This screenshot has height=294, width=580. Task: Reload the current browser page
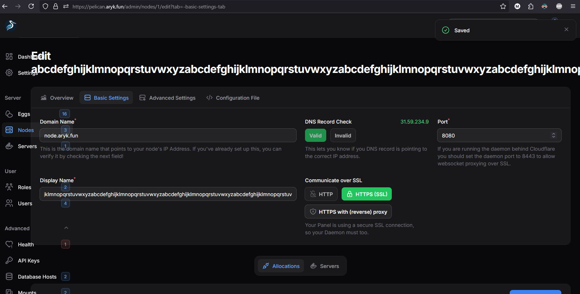(x=31, y=6)
